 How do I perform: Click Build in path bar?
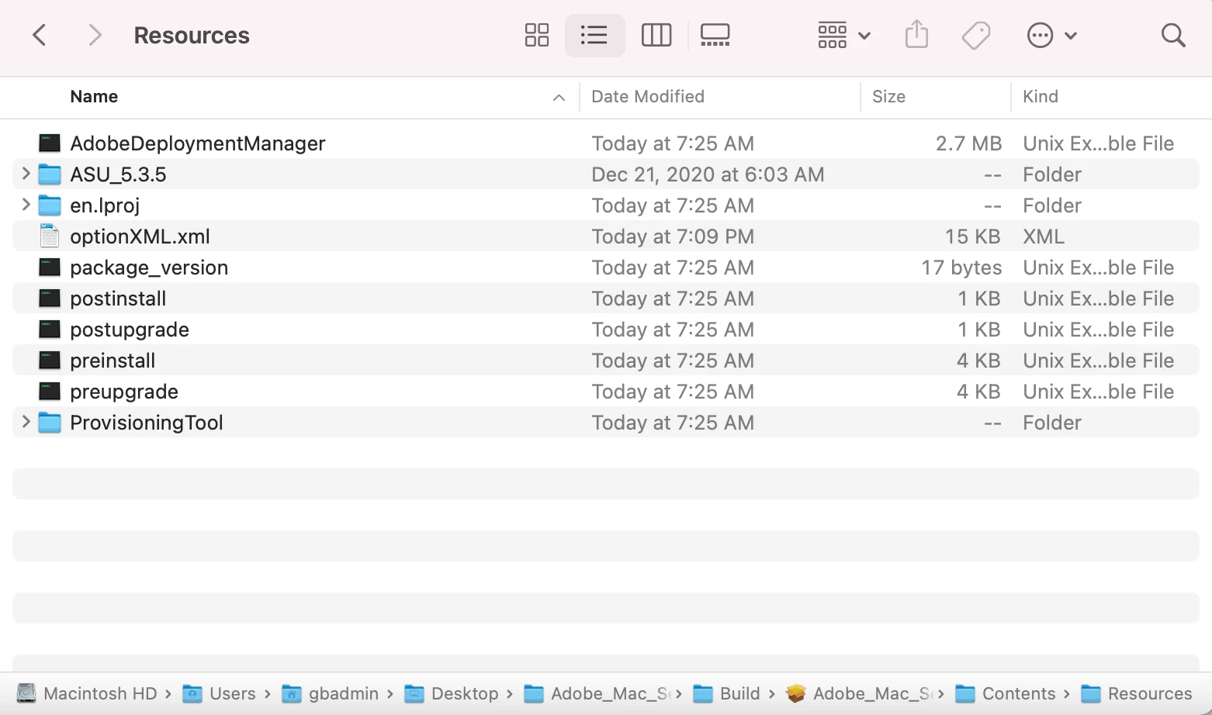coord(739,693)
